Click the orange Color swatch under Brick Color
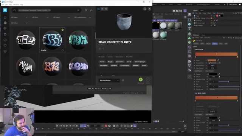242x136 pixels. pos(212,60)
